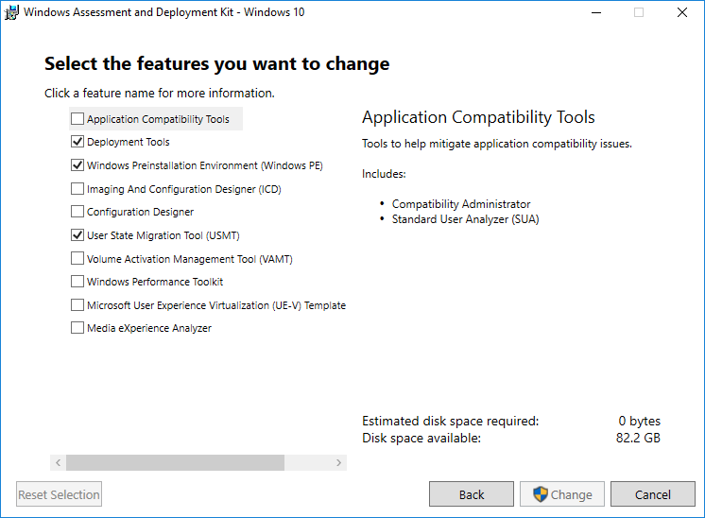Click User State Migration Tool (USMT) label

pyautogui.click(x=163, y=235)
